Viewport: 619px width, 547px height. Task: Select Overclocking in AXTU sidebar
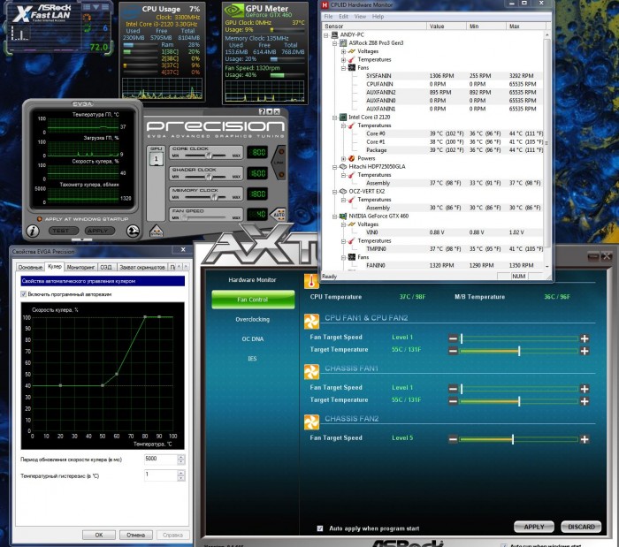point(253,319)
